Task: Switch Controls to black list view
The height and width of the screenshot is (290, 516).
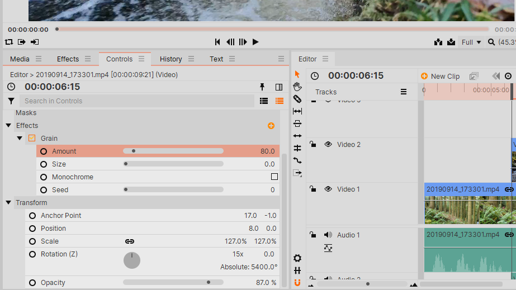Action: 264,101
